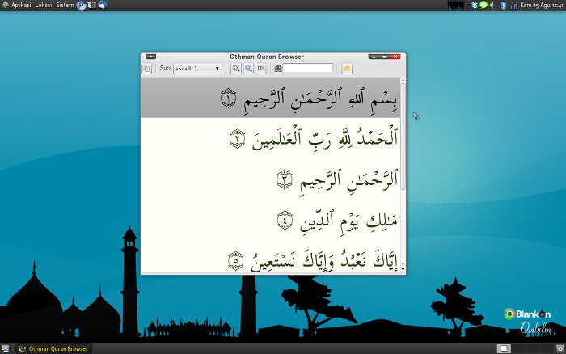Click the show desktop icon in bottom panel
Viewport: 566px width, 354px height.
tap(5, 348)
